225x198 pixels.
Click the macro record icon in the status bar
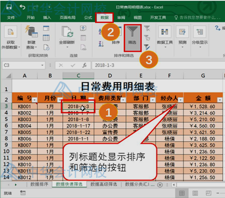point(23,193)
